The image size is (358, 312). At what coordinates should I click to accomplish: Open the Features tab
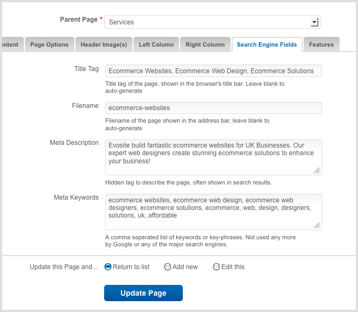[321, 44]
